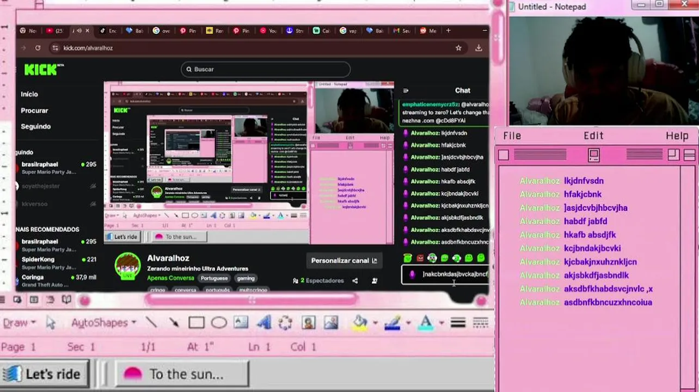The image size is (699, 392).
Task: Select the Arrow drawing tool
Action: click(174, 323)
